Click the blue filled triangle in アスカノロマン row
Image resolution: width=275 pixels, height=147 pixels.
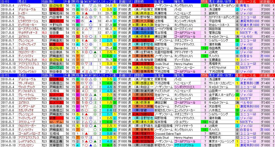pos(91,145)
